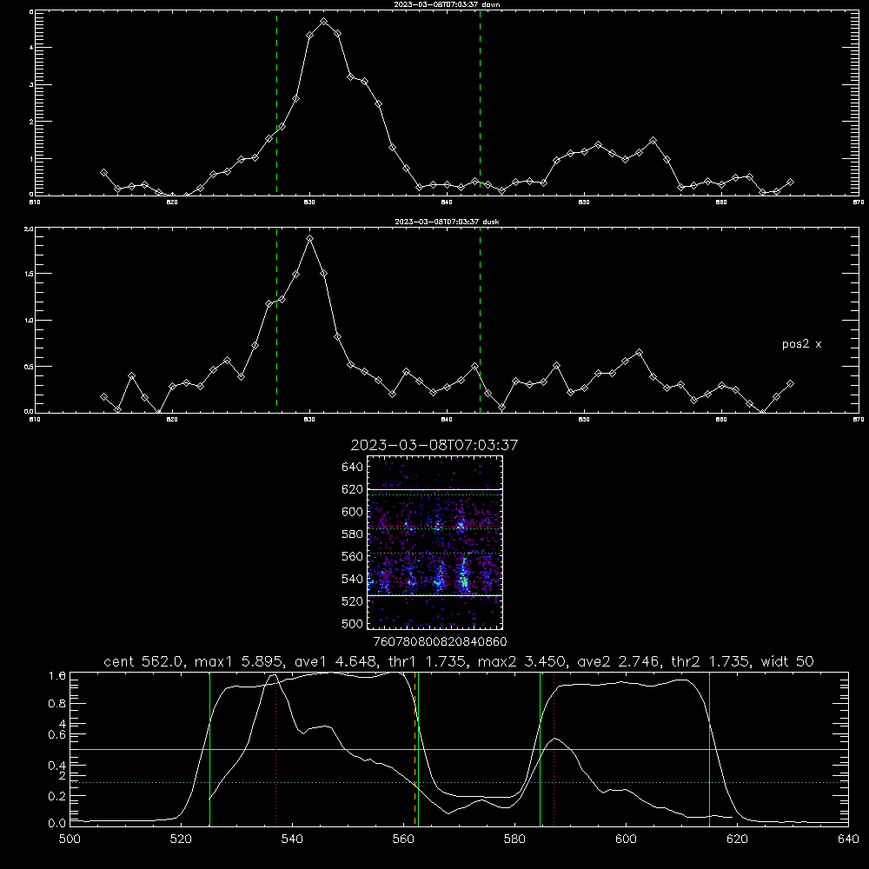Click the timestamp title above the spectral image
The height and width of the screenshot is (869, 869).
[434, 445]
